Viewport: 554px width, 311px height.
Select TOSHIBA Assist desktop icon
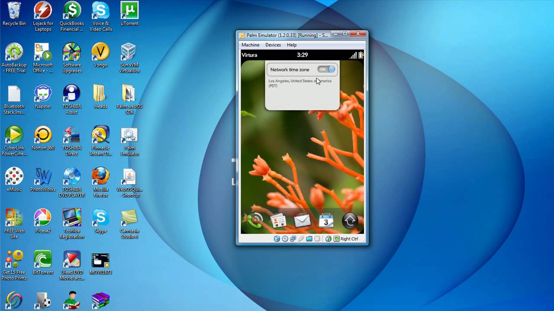click(x=72, y=100)
